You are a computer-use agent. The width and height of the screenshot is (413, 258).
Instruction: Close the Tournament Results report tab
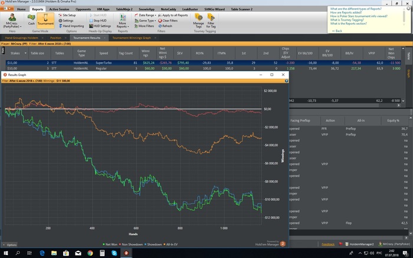[x=104, y=38]
